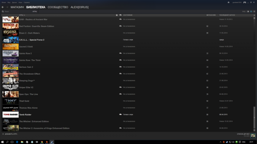Switch to list view layout icon

(x=251, y=12)
